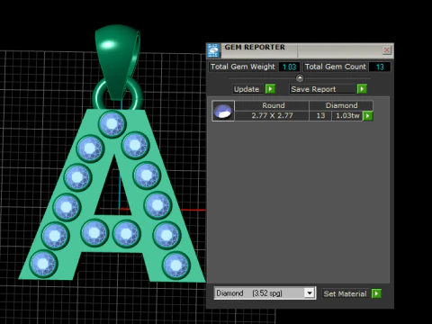Click the gem quantity cell 13 in row
The height and width of the screenshot is (324, 432).
(x=320, y=116)
